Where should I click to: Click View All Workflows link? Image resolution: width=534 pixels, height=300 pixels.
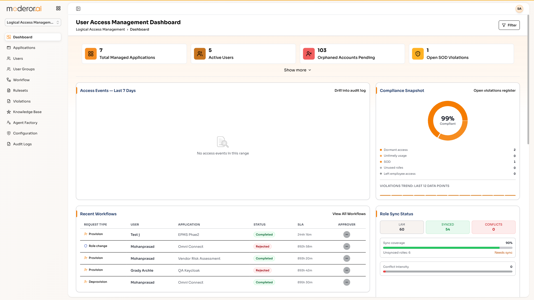tap(349, 214)
